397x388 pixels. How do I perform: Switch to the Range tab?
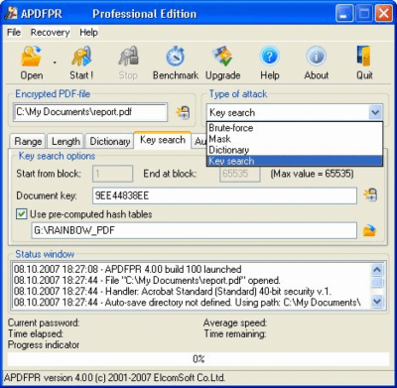(28, 142)
